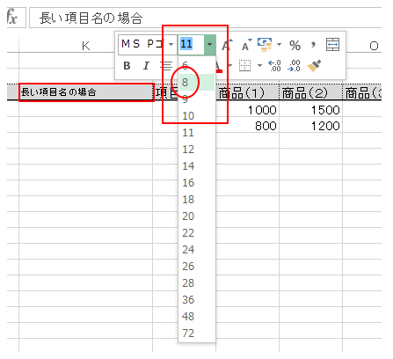Open the font color dropdown arrow
Screen dimensions: 393x359
pos(230,65)
